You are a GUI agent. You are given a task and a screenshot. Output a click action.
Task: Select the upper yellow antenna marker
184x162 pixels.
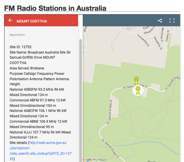[136, 81]
